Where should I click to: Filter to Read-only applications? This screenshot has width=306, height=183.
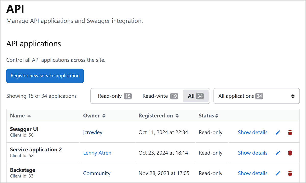point(114,96)
